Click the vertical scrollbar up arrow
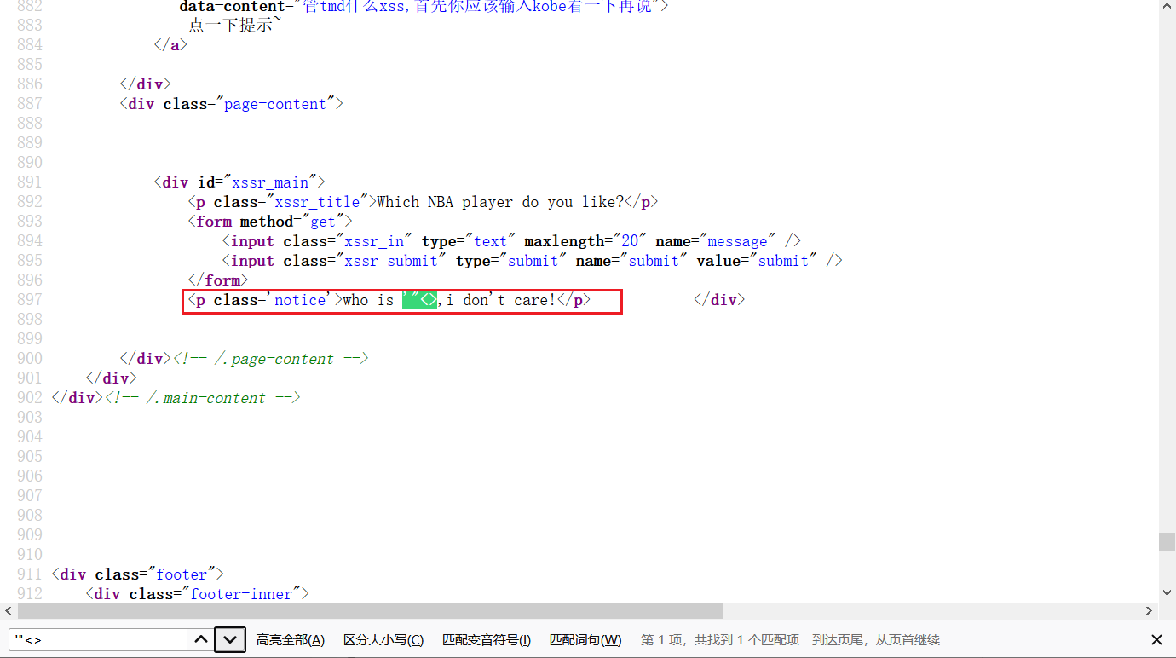The image size is (1176, 658). pos(1167,8)
